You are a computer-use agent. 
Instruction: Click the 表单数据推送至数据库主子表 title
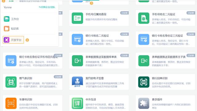pos(169,57)
